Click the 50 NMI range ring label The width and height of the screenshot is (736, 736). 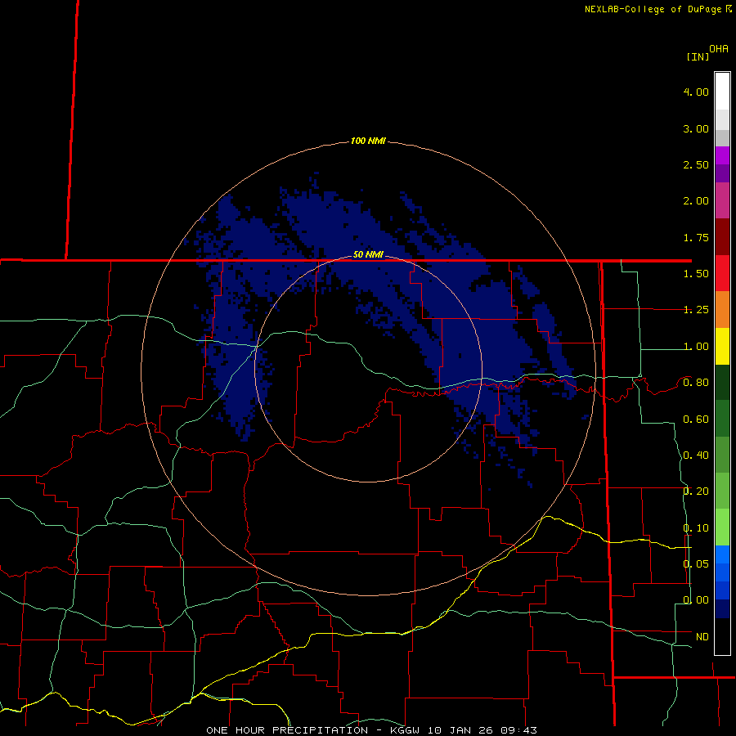coord(368,254)
